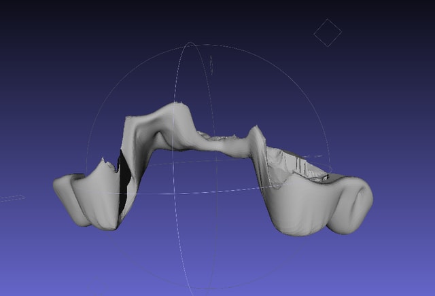435x296 pixels.
Task: Click the small vertical light marker above the mesh
Action: point(211,65)
